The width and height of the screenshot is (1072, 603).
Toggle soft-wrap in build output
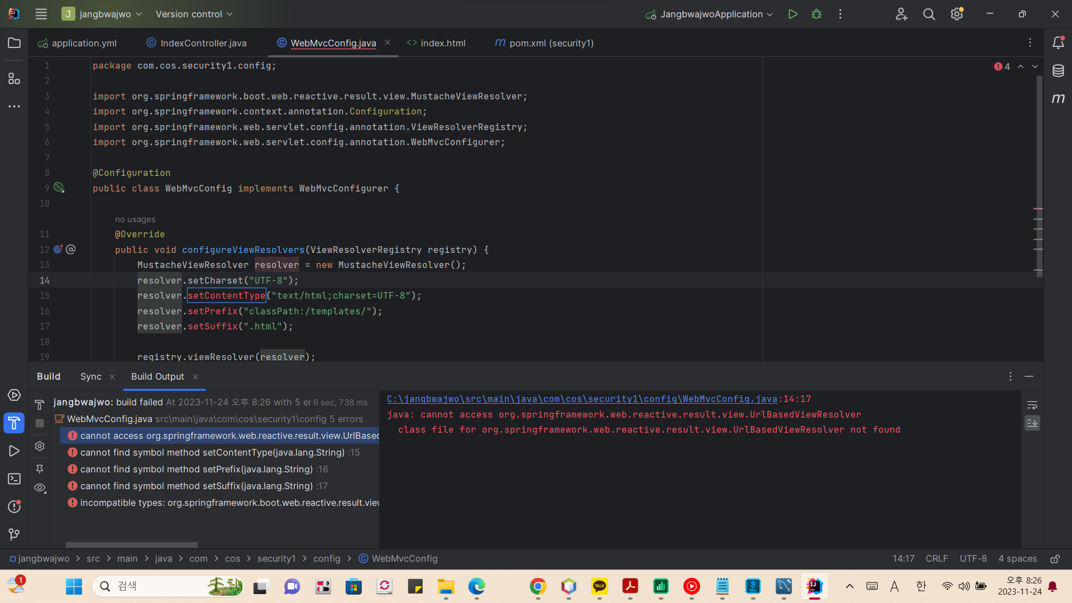click(x=1032, y=405)
